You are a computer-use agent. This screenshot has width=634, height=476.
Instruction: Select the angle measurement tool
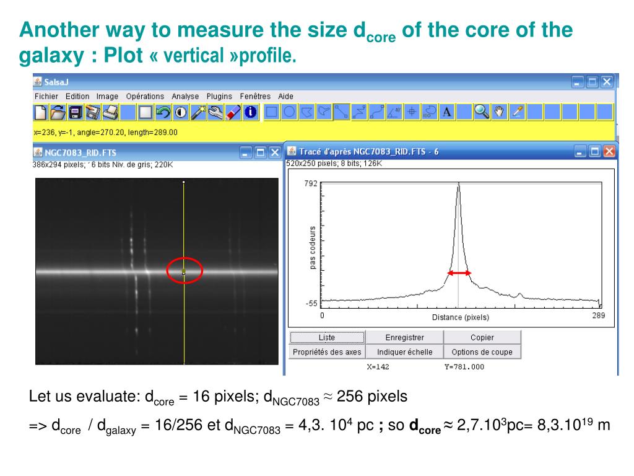tap(394, 112)
